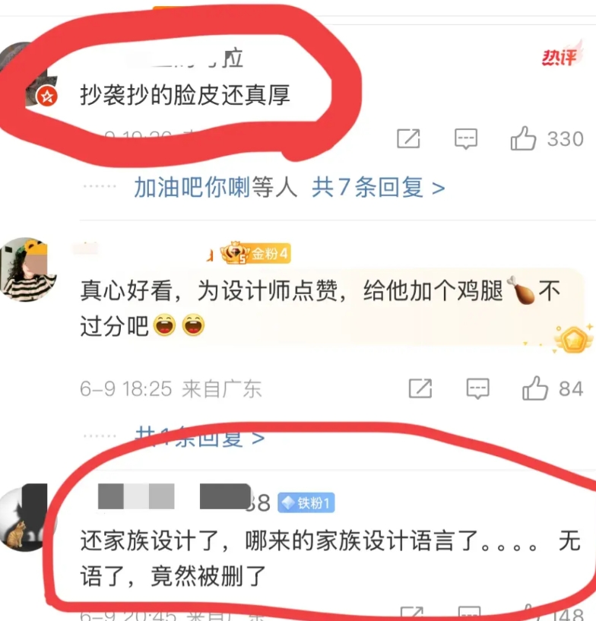Open avatar of the sunflower-hat commenter
The height and width of the screenshot is (621, 596).
(x=27, y=269)
